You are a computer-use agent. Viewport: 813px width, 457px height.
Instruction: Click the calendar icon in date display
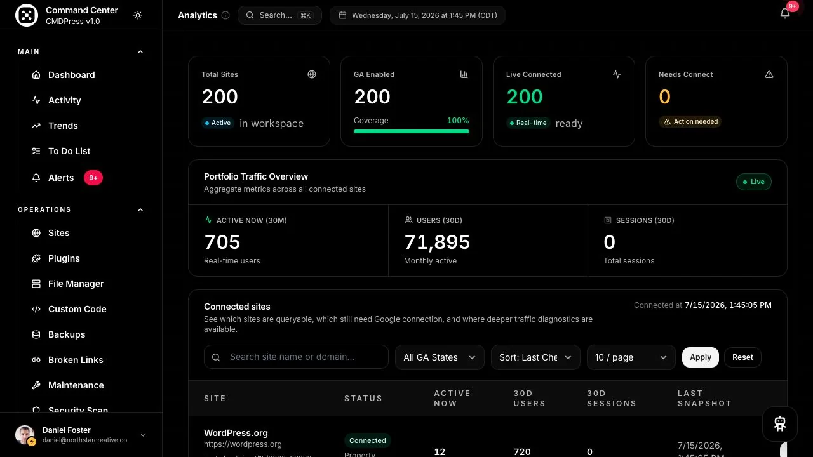pos(342,15)
